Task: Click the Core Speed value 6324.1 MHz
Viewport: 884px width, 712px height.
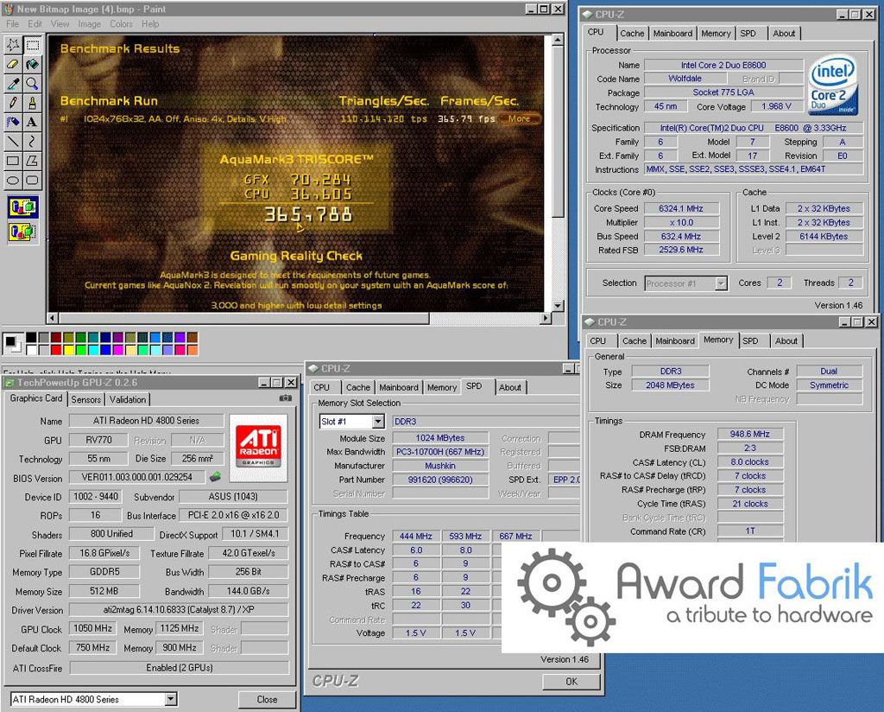Action: coord(681,208)
